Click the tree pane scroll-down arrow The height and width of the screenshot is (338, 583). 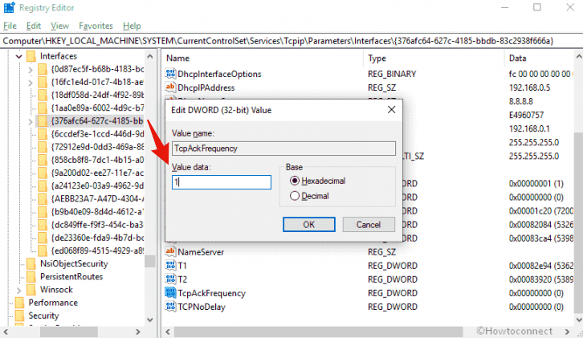pos(150,320)
